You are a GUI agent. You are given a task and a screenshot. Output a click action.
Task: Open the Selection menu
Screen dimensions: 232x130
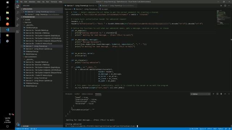coord(32,1)
